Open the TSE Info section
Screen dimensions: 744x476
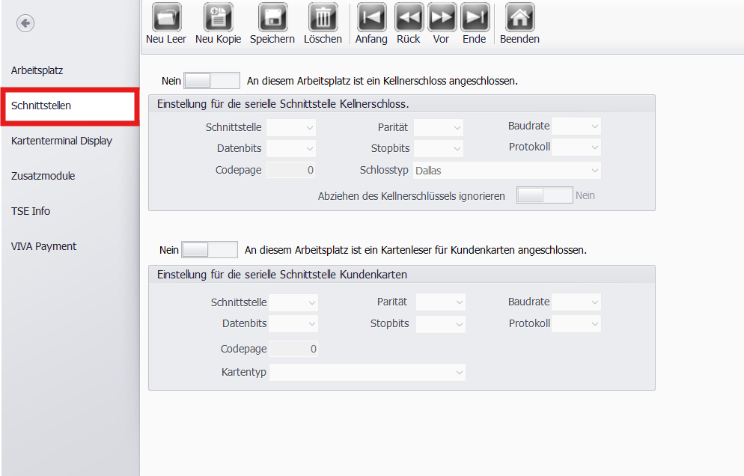(31, 211)
